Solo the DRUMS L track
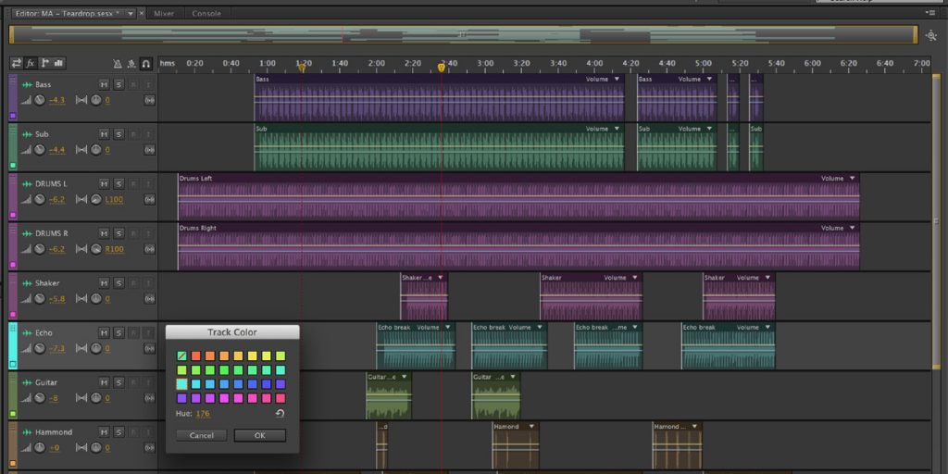948x474 pixels. (x=118, y=183)
